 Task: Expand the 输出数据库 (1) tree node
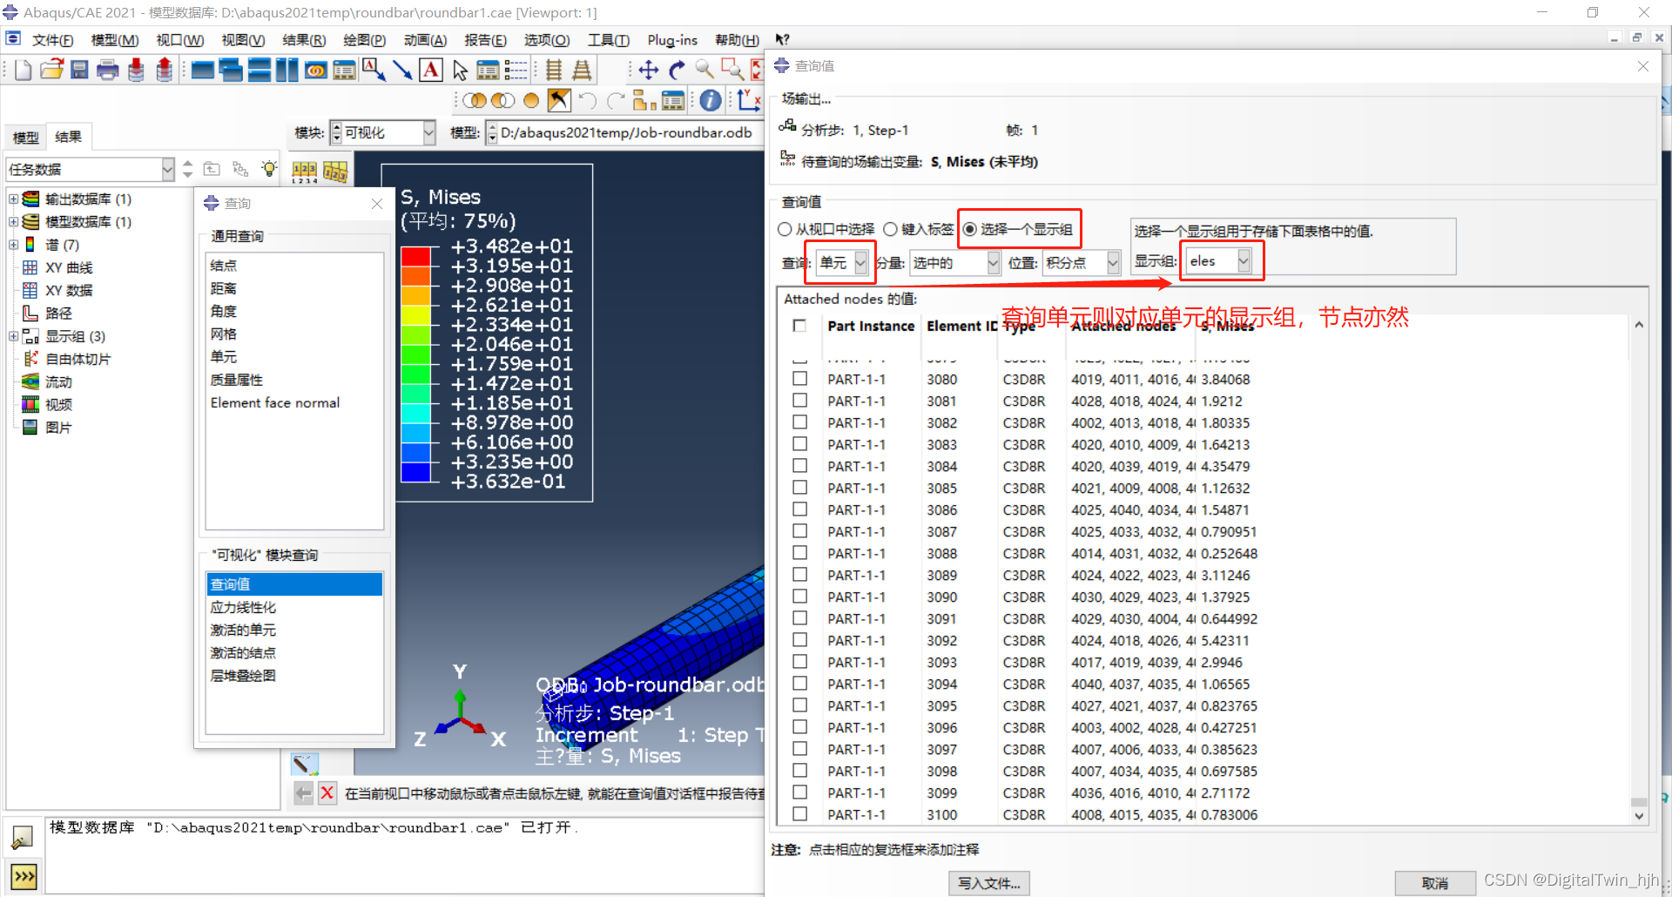[13, 199]
